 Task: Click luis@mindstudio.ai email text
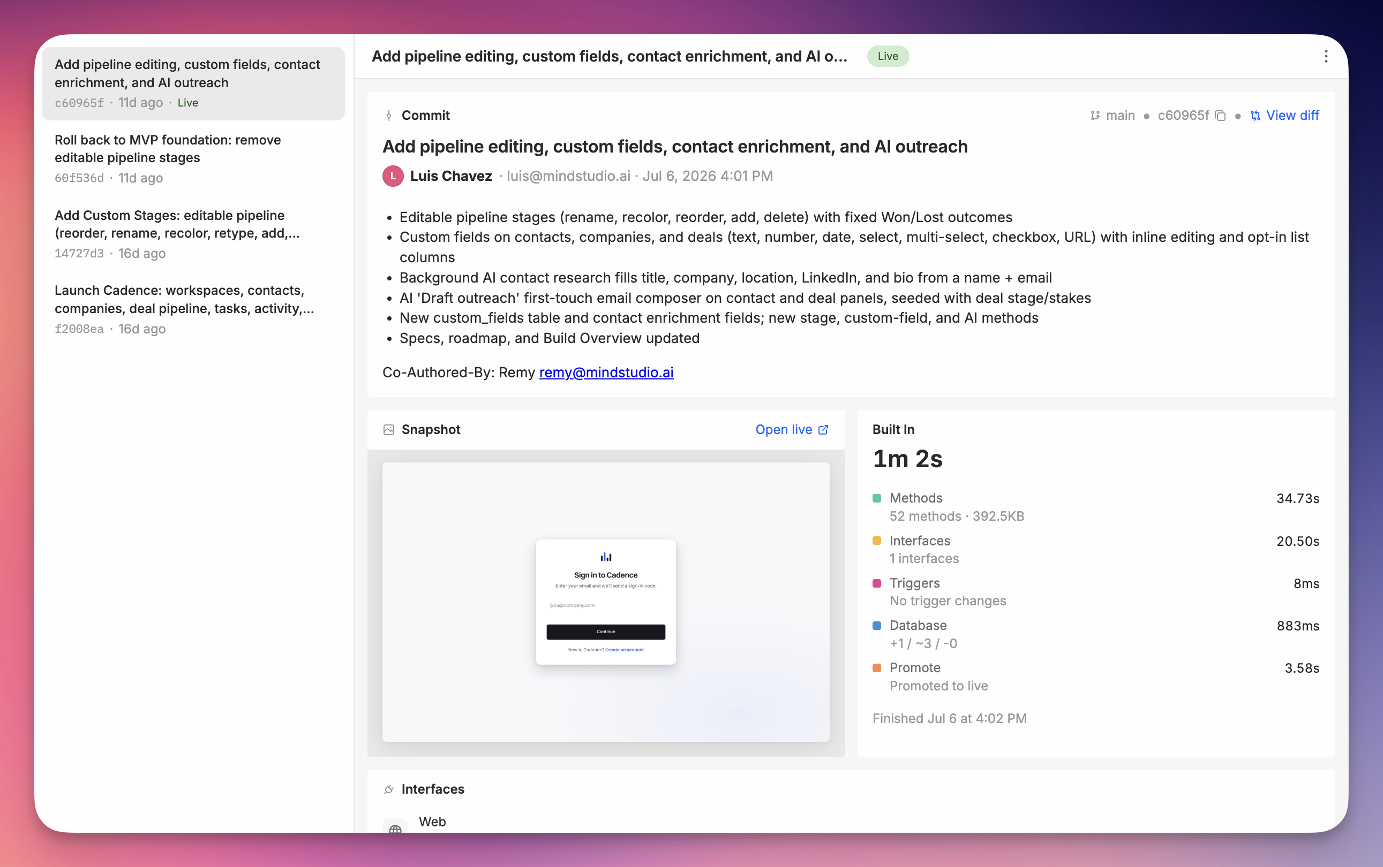coord(568,176)
